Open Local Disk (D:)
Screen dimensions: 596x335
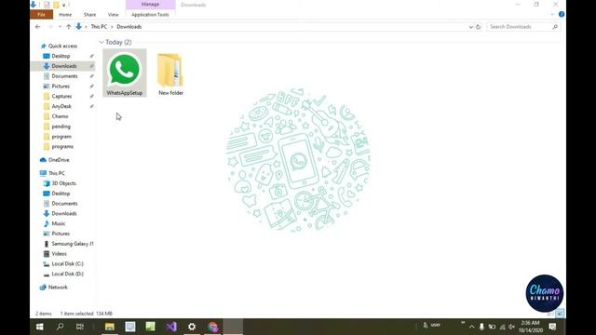point(67,274)
